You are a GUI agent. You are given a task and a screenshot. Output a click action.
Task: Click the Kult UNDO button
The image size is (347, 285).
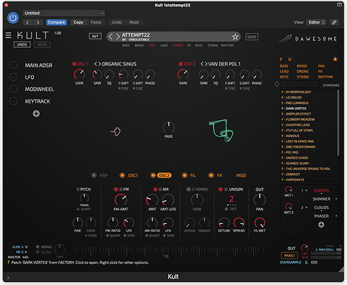(x=22, y=44)
